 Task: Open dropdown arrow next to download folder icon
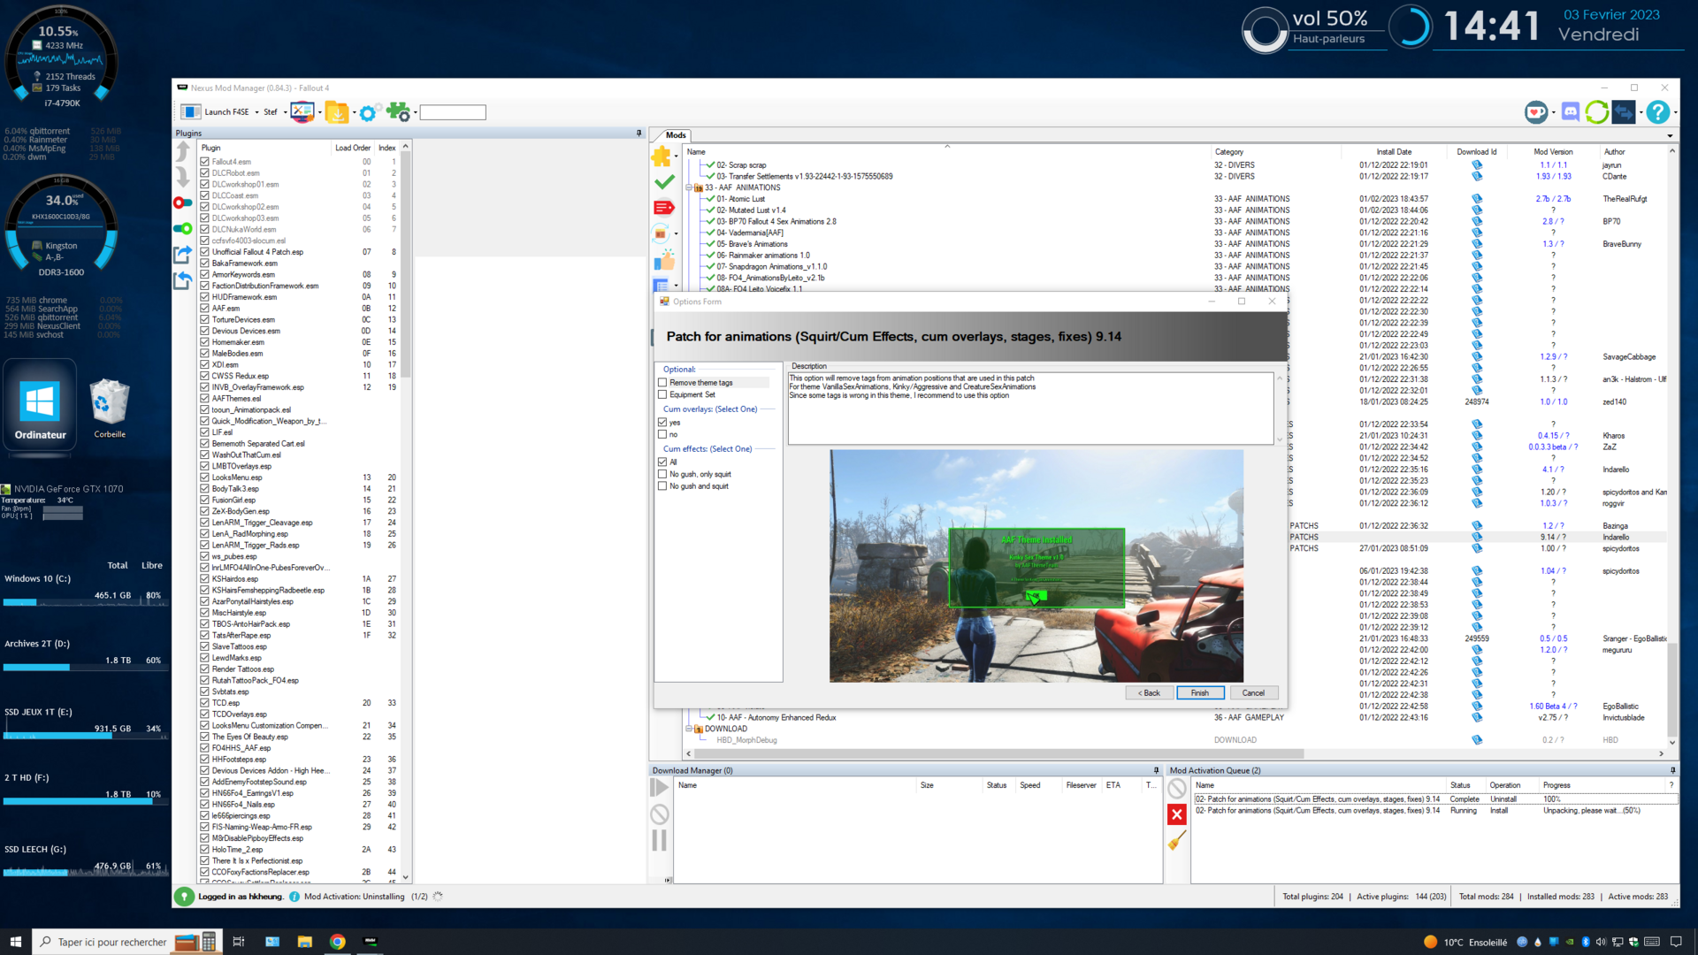tap(354, 112)
